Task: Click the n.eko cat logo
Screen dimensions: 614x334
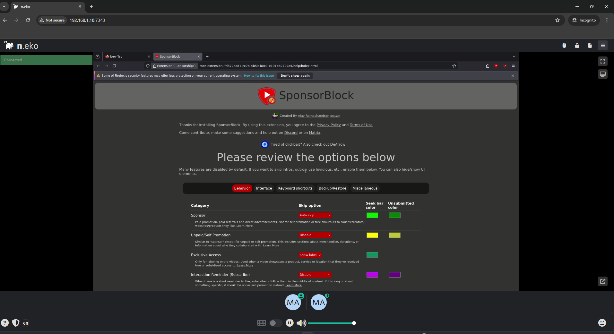Action: tap(9, 46)
